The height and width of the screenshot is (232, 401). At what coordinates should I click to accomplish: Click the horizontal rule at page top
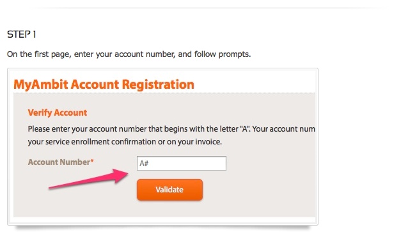point(208,8)
